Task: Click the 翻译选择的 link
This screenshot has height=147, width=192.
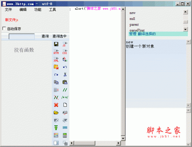Action: pyautogui.click(x=147, y=34)
